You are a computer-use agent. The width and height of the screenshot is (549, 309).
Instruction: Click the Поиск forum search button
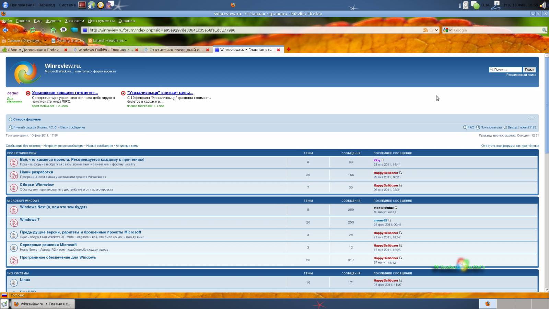(x=529, y=70)
